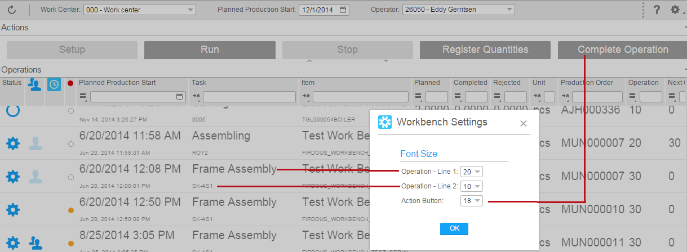Click the Task column filter input field
Image resolution: width=687 pixels, height=252 pixels.
(249, 97)
